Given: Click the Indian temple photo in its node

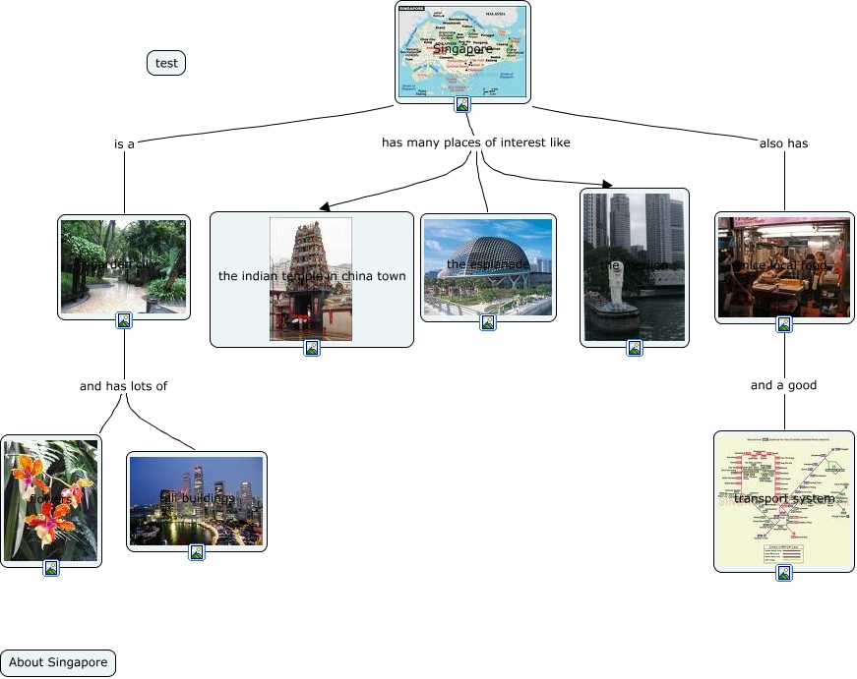Looking at the screenshot, I should (311, 278).
